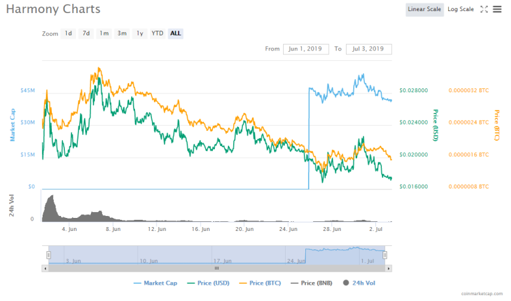Set zoom range to 7d
The width and height of the screenshot is (511, 301).
(x=86, y=33)
